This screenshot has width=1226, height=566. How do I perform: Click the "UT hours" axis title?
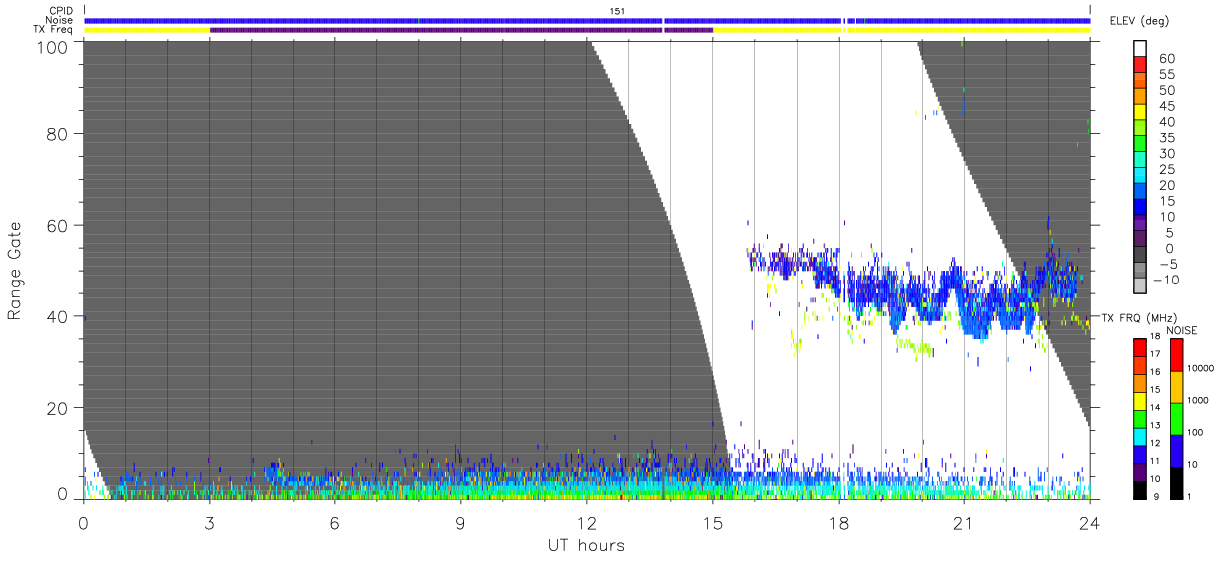[x=586, y=545]
